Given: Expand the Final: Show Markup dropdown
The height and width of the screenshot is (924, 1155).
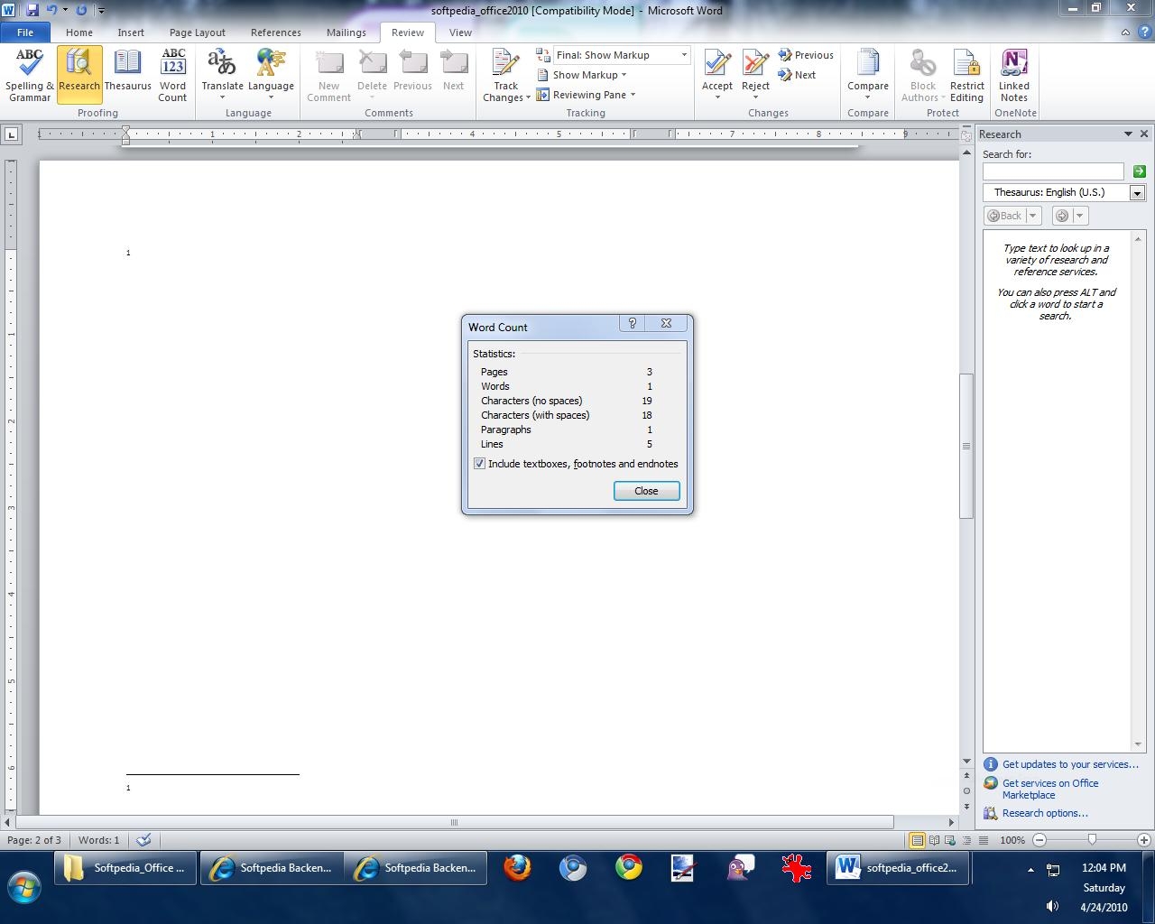Looking at the screenshot, I should (683, 55).
